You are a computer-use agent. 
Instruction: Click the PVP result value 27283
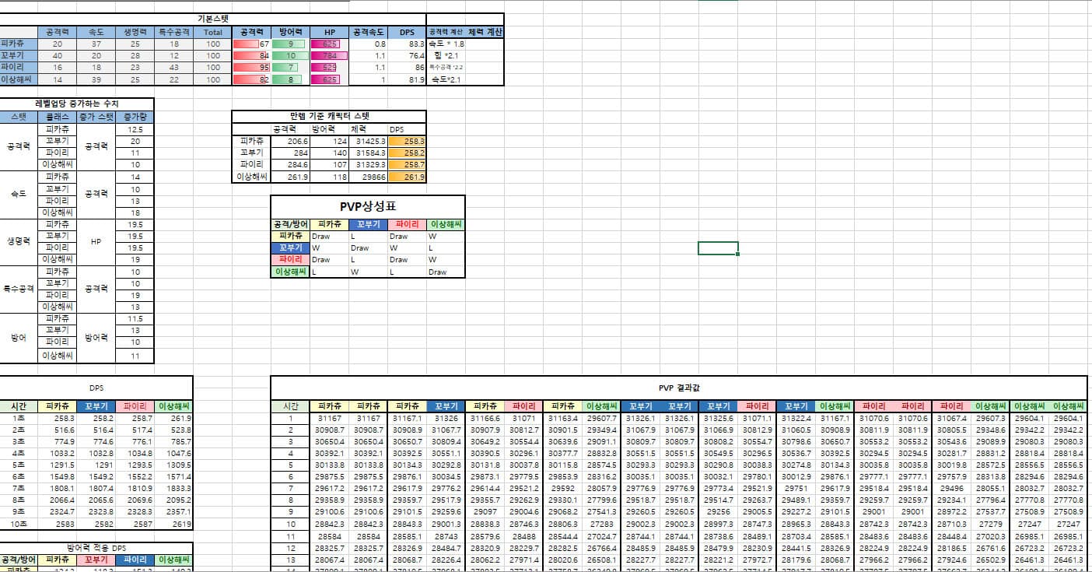coord(601,525)
